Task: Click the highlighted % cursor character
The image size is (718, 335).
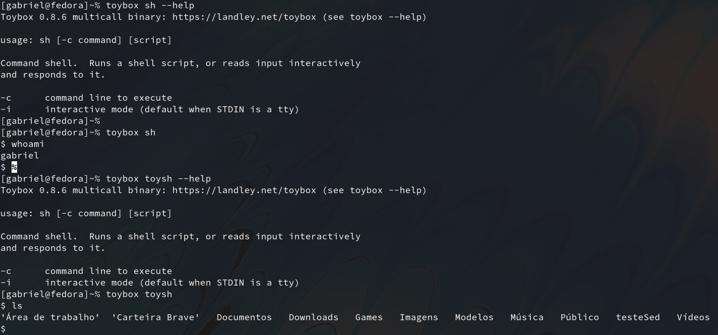Action: pos(14,167)
